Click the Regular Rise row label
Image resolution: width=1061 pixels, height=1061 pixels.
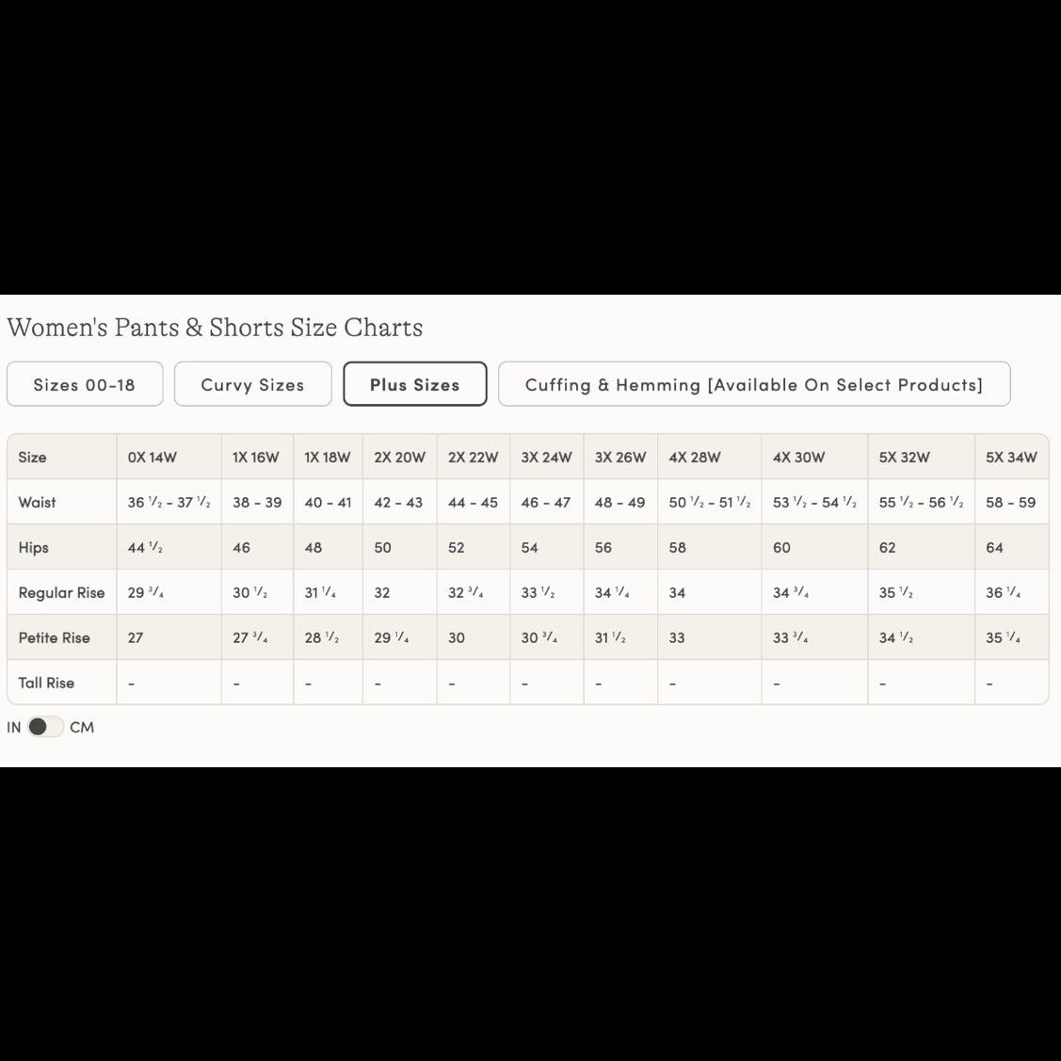[61, 593]
